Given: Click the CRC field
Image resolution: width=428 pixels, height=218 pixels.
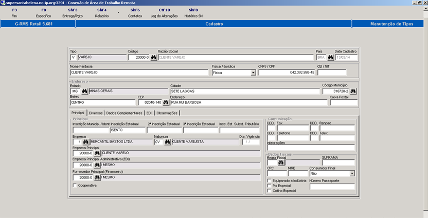Looking at the screenshot, I should pos(277,173).
